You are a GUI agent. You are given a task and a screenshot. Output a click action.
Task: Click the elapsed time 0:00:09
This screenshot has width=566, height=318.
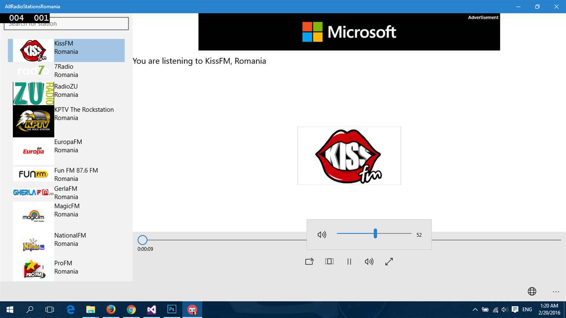145,249
